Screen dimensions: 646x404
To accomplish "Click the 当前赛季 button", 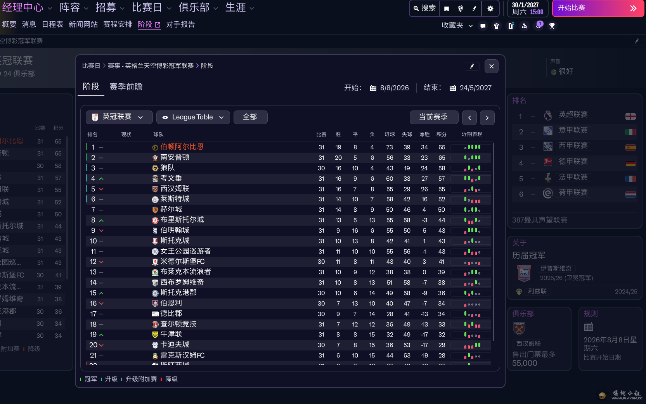I will [433, 117].
